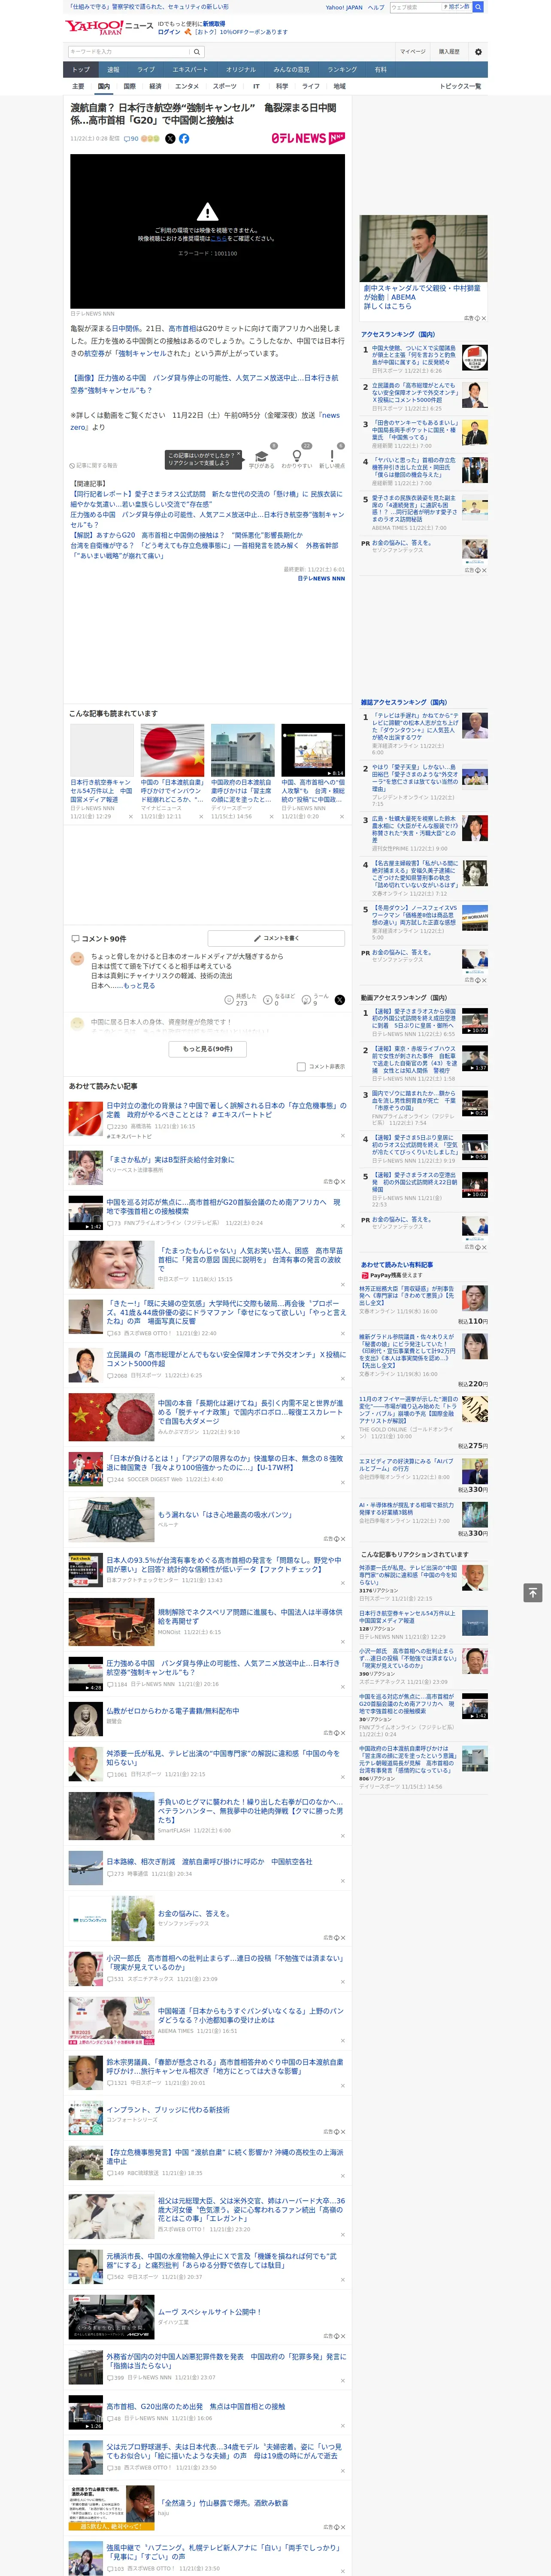Open the 中村獅童 ABEMA ad image
This screenshot has height=2576, width=551.
[424, 248]
